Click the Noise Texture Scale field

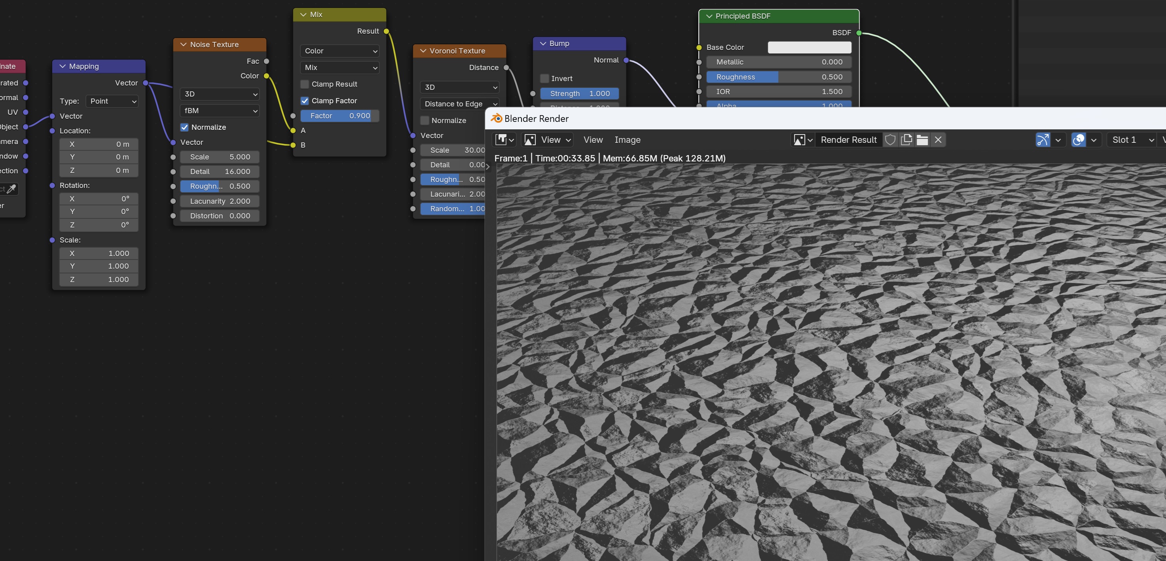220,157
